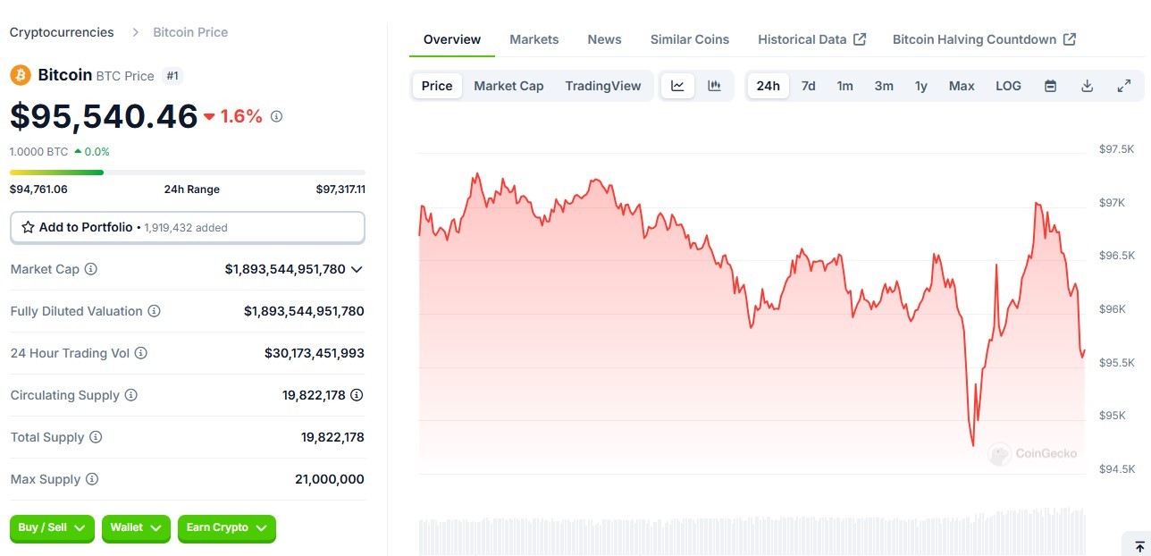
Task: Click the Circulating Supply verified icon
Action: (357, 395)
